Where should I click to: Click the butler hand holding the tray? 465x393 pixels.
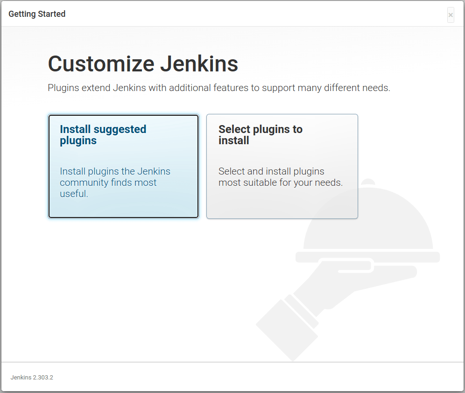(353, 285)
